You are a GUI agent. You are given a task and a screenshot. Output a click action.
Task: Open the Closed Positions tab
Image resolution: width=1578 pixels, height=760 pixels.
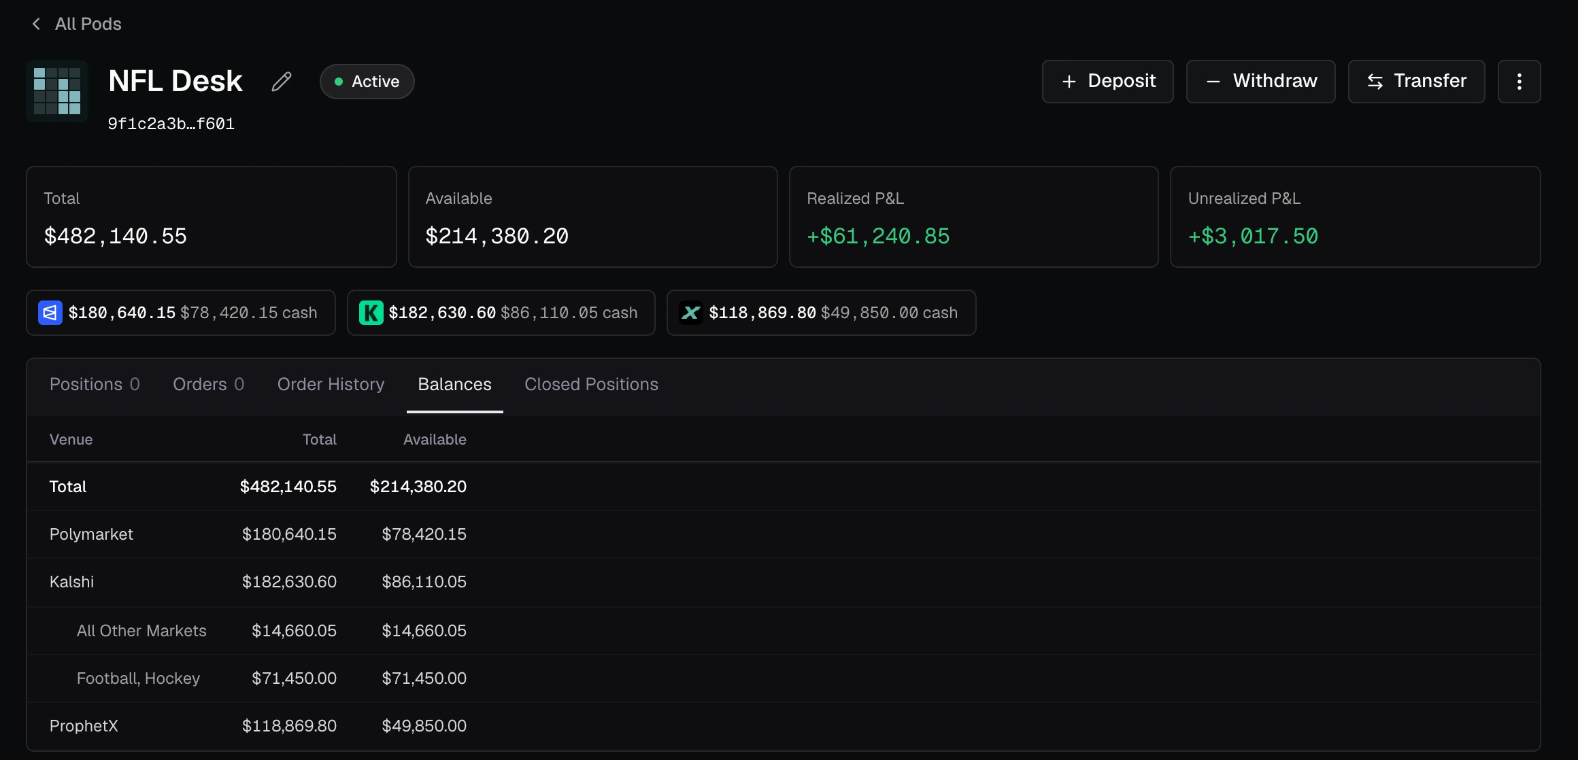[592, 384]
